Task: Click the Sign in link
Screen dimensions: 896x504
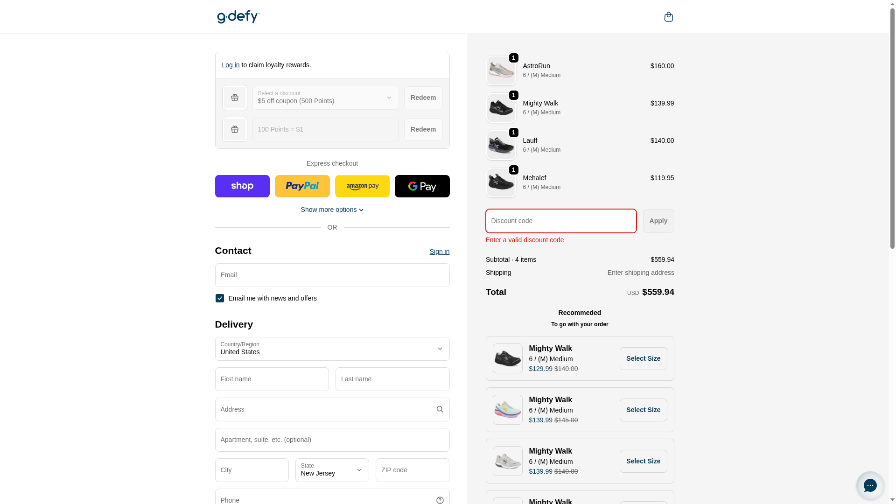Action: tap(439, 252)
